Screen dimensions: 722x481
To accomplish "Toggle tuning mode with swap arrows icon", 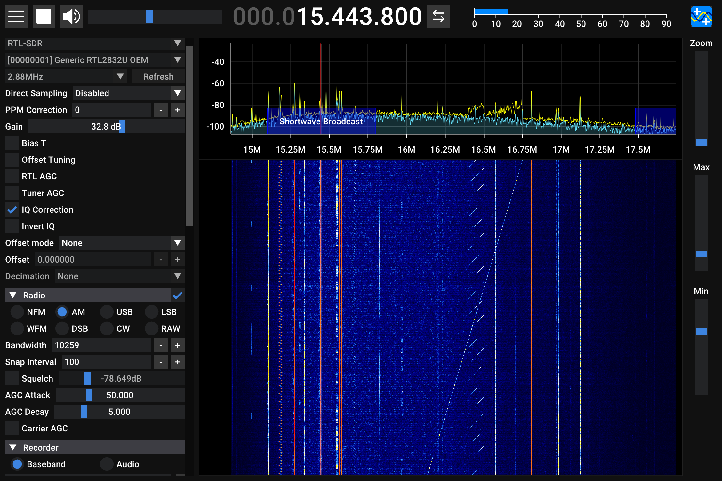I will point(438,16).
